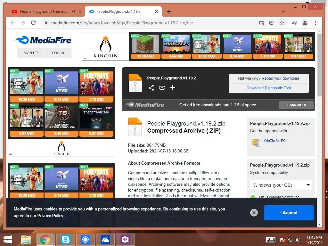The height and width of the screenshot is (246, 328).
Task: Open a new browser tab
Action: [169, 12]
